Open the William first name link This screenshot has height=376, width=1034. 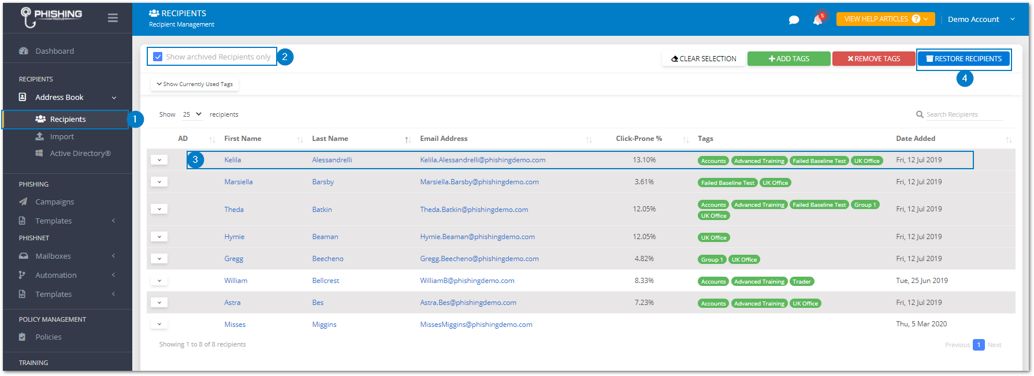pos(236,281)
